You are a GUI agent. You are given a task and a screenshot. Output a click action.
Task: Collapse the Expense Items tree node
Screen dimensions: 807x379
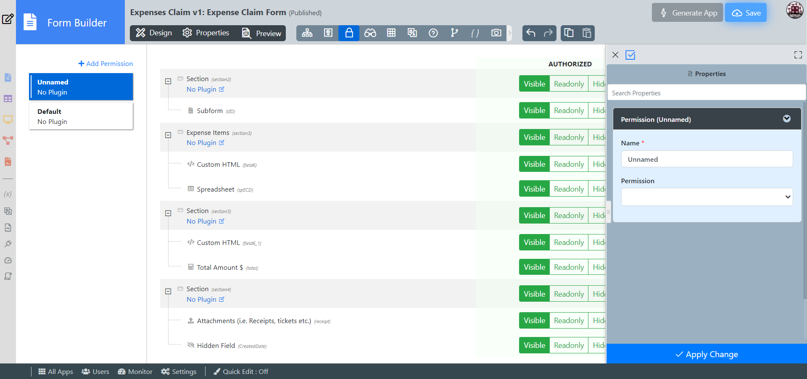pyautogui.click(x=168, y=135)
